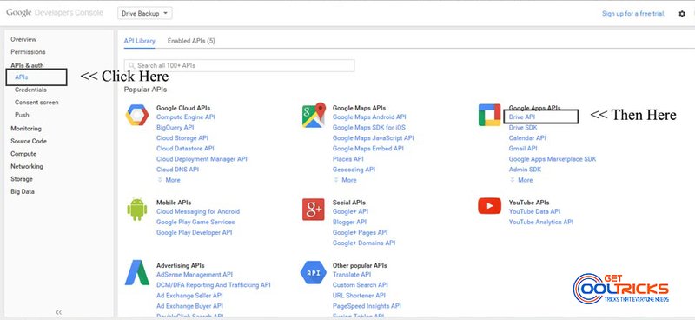Click the AdWords Advertising APIs icon
The height and width of the screenshot is (320, 695).
point(137,272)
